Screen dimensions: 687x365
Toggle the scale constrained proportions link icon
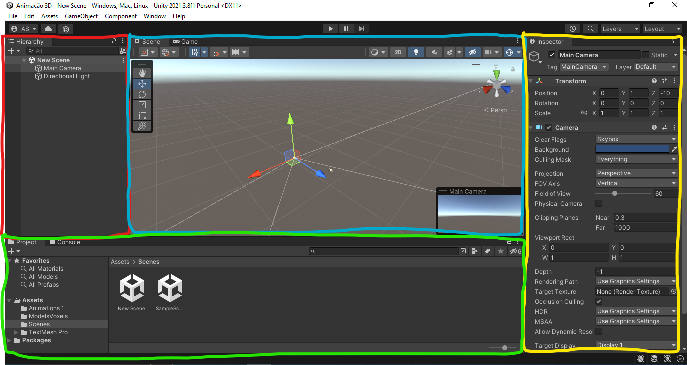tap(584, 113)
